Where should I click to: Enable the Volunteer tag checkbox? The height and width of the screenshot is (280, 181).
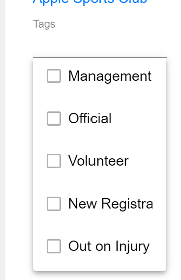click(54, 161)
